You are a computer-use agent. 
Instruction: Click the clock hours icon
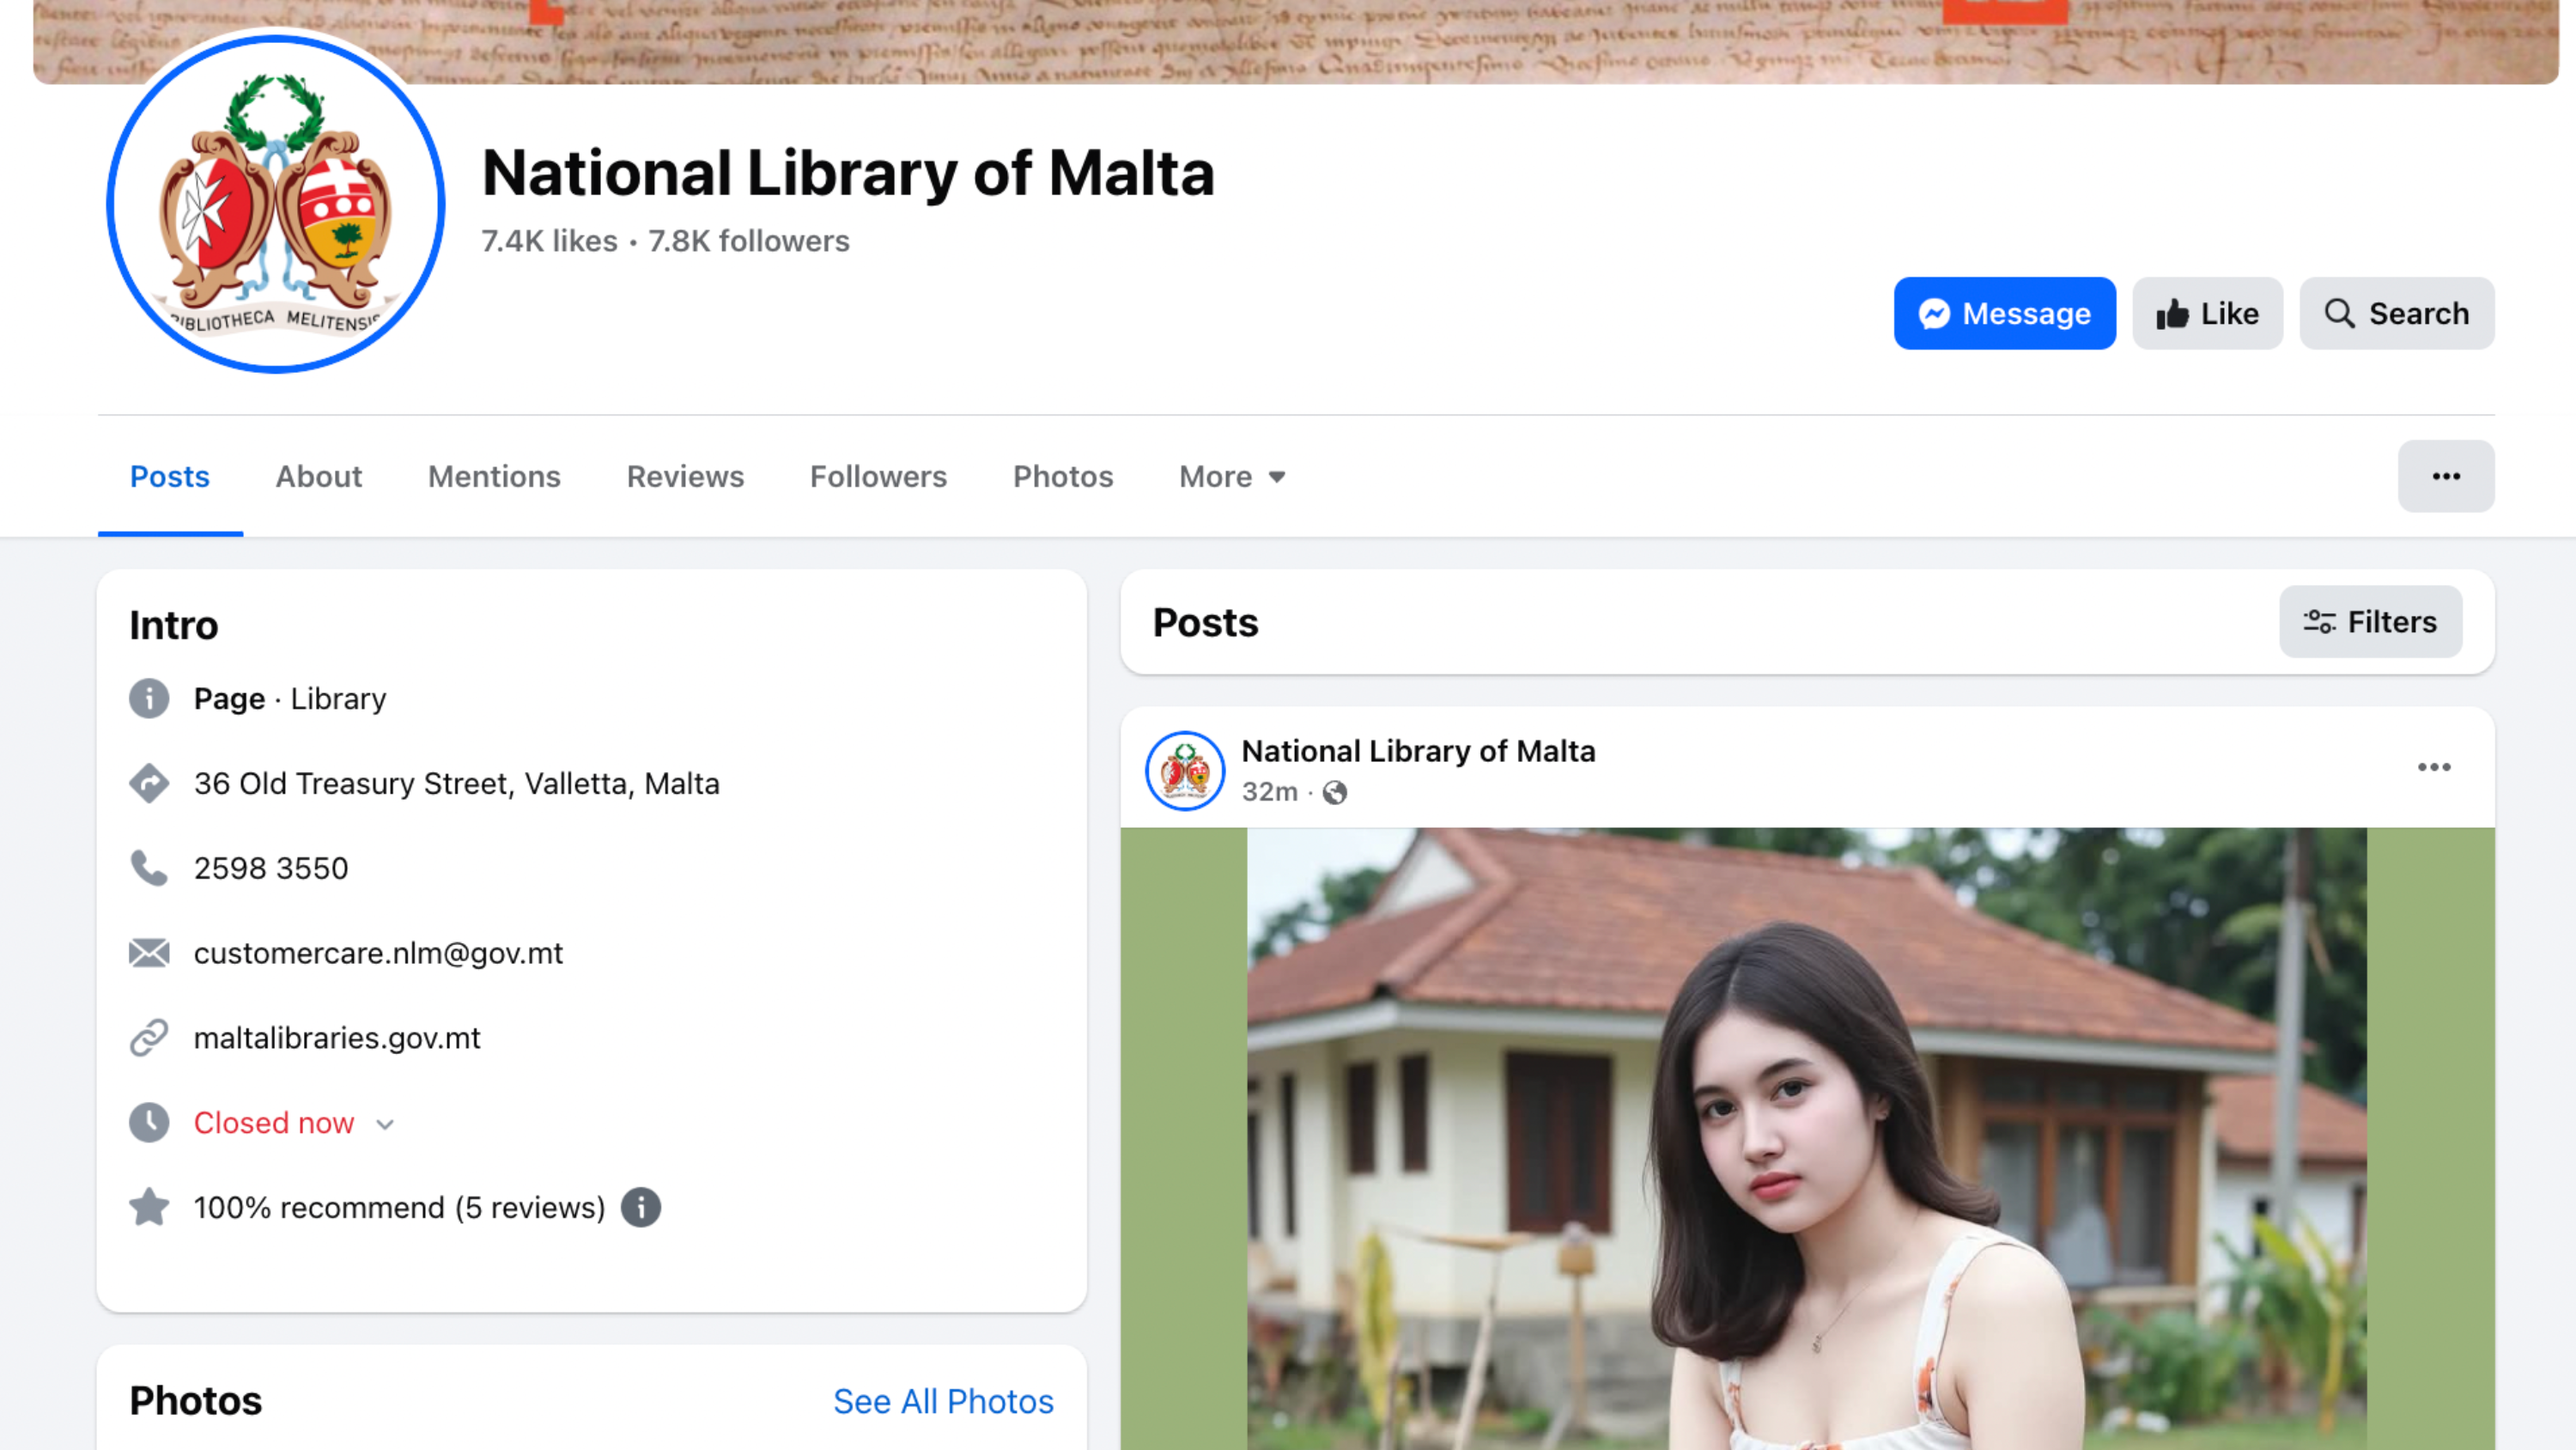click(149, 1123)
